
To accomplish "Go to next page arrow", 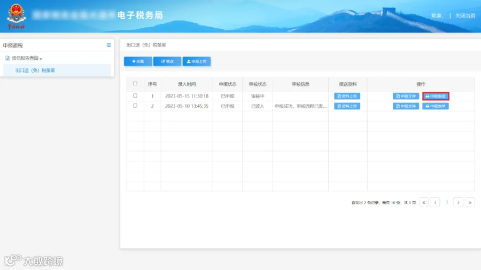I will coord(459,202).
